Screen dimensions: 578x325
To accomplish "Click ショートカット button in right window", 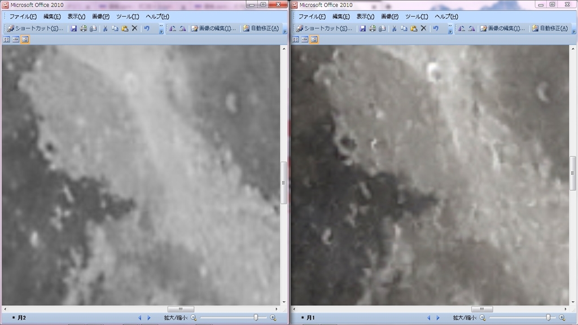I will click(x=325, y=28).
